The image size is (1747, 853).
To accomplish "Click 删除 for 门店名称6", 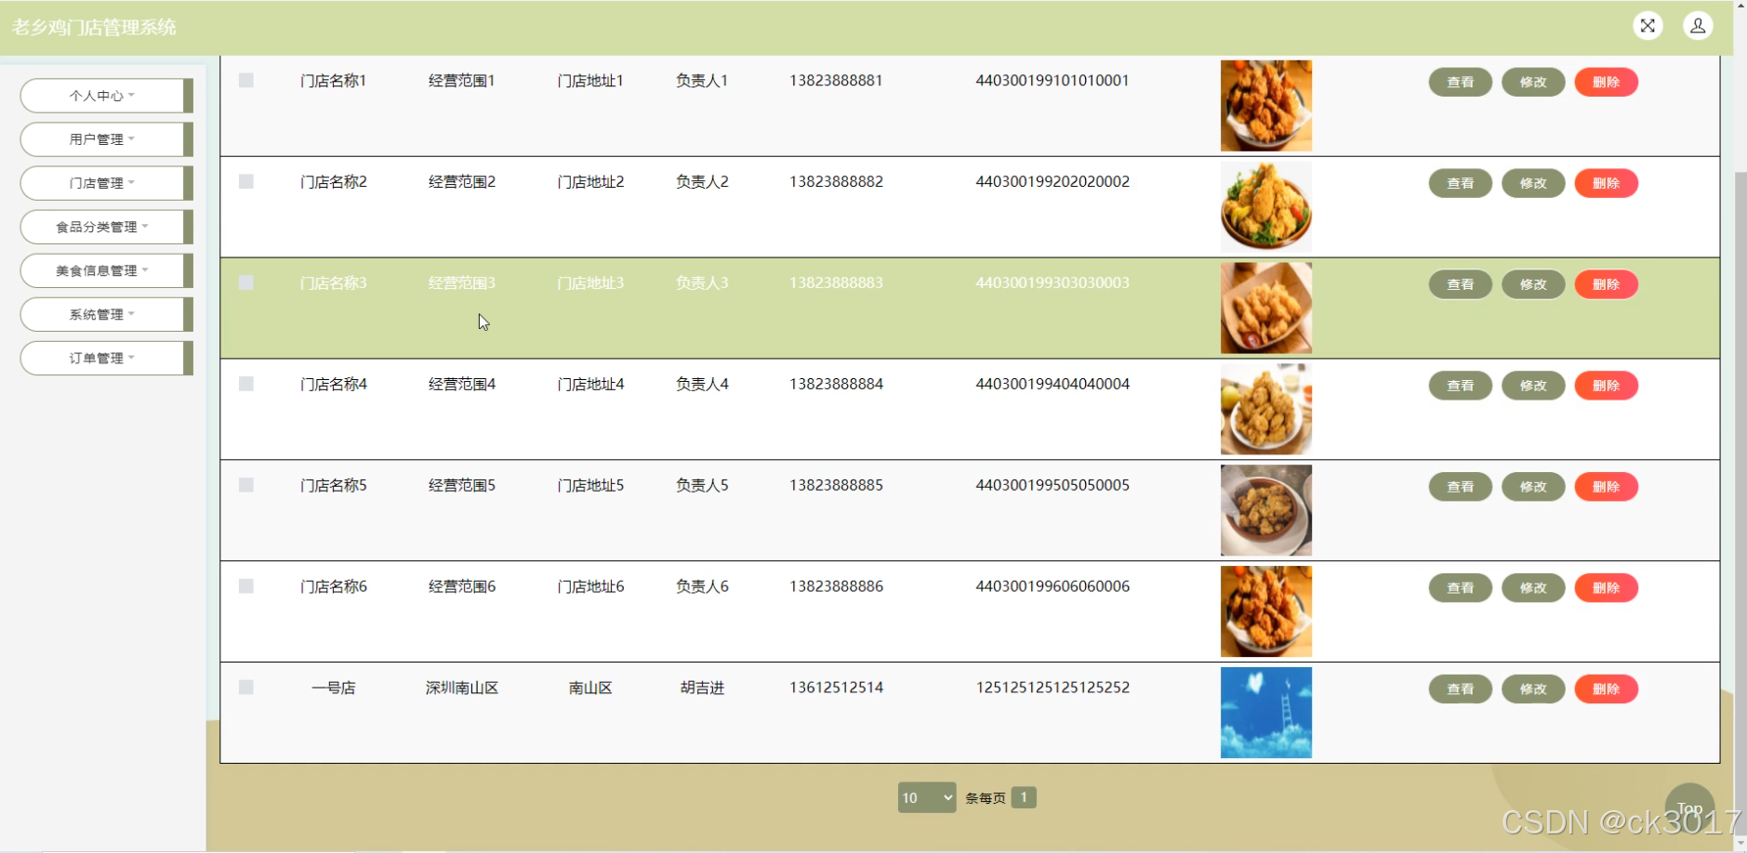I will click(x=1607, y=588).
